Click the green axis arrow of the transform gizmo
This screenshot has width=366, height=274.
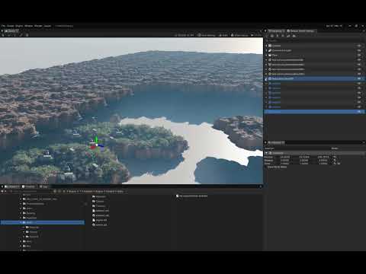96,140
